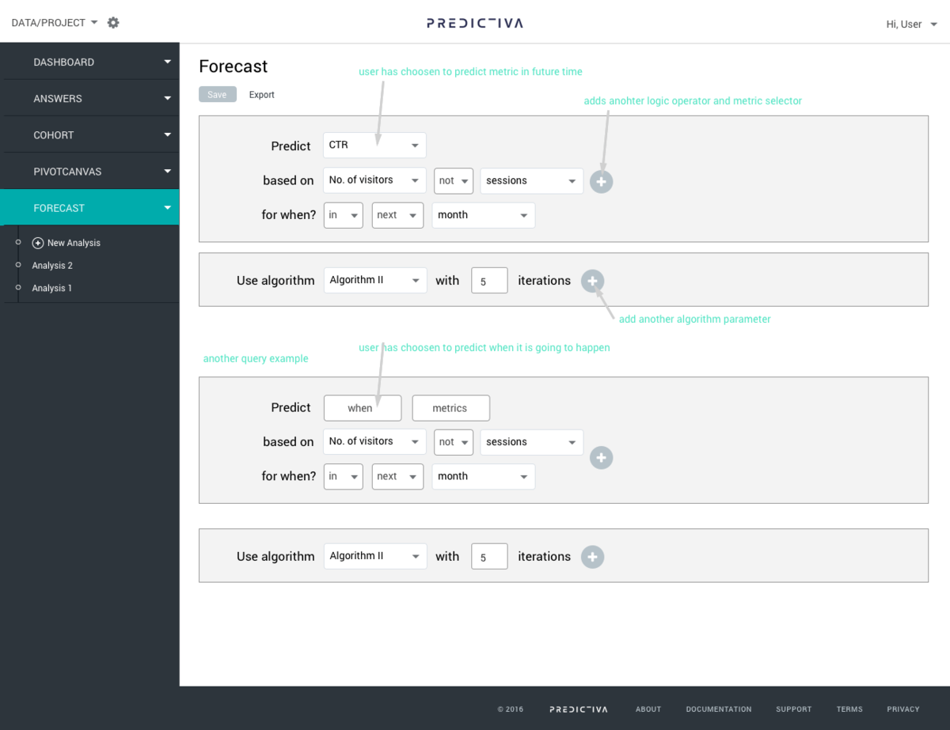Open the "not" logic operator dropdown
The image size is (950, 730).
click(453, 180)
